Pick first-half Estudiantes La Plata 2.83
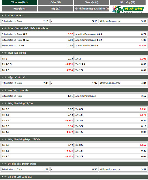This screenshot has width=148, height=180. [25, 83]
